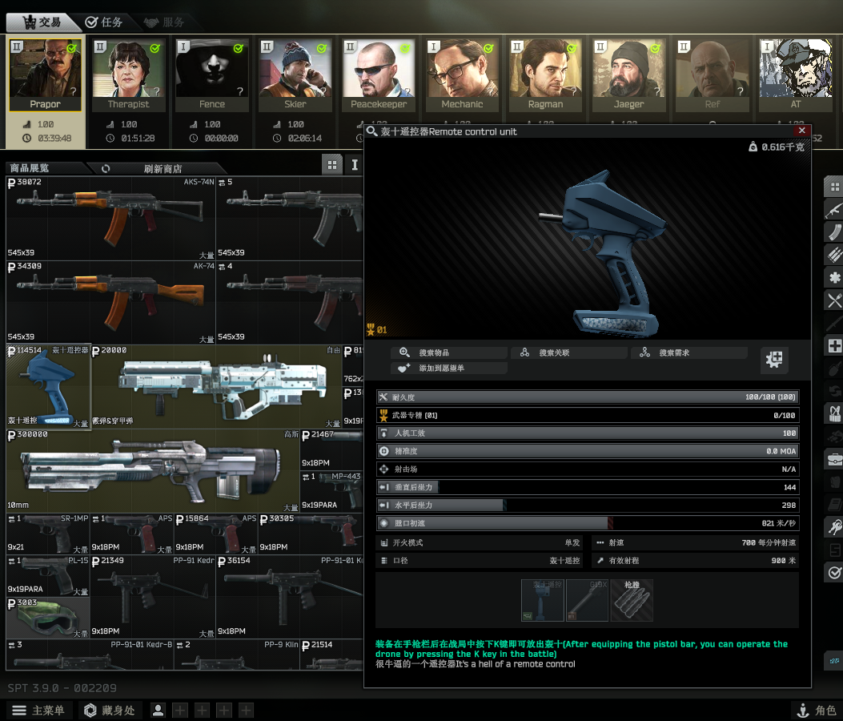The height and width of the screenshot is (721, 843).
Task: Filter by containers using briefcase icon
Action: pyautogui.click(x=834, y=459)
